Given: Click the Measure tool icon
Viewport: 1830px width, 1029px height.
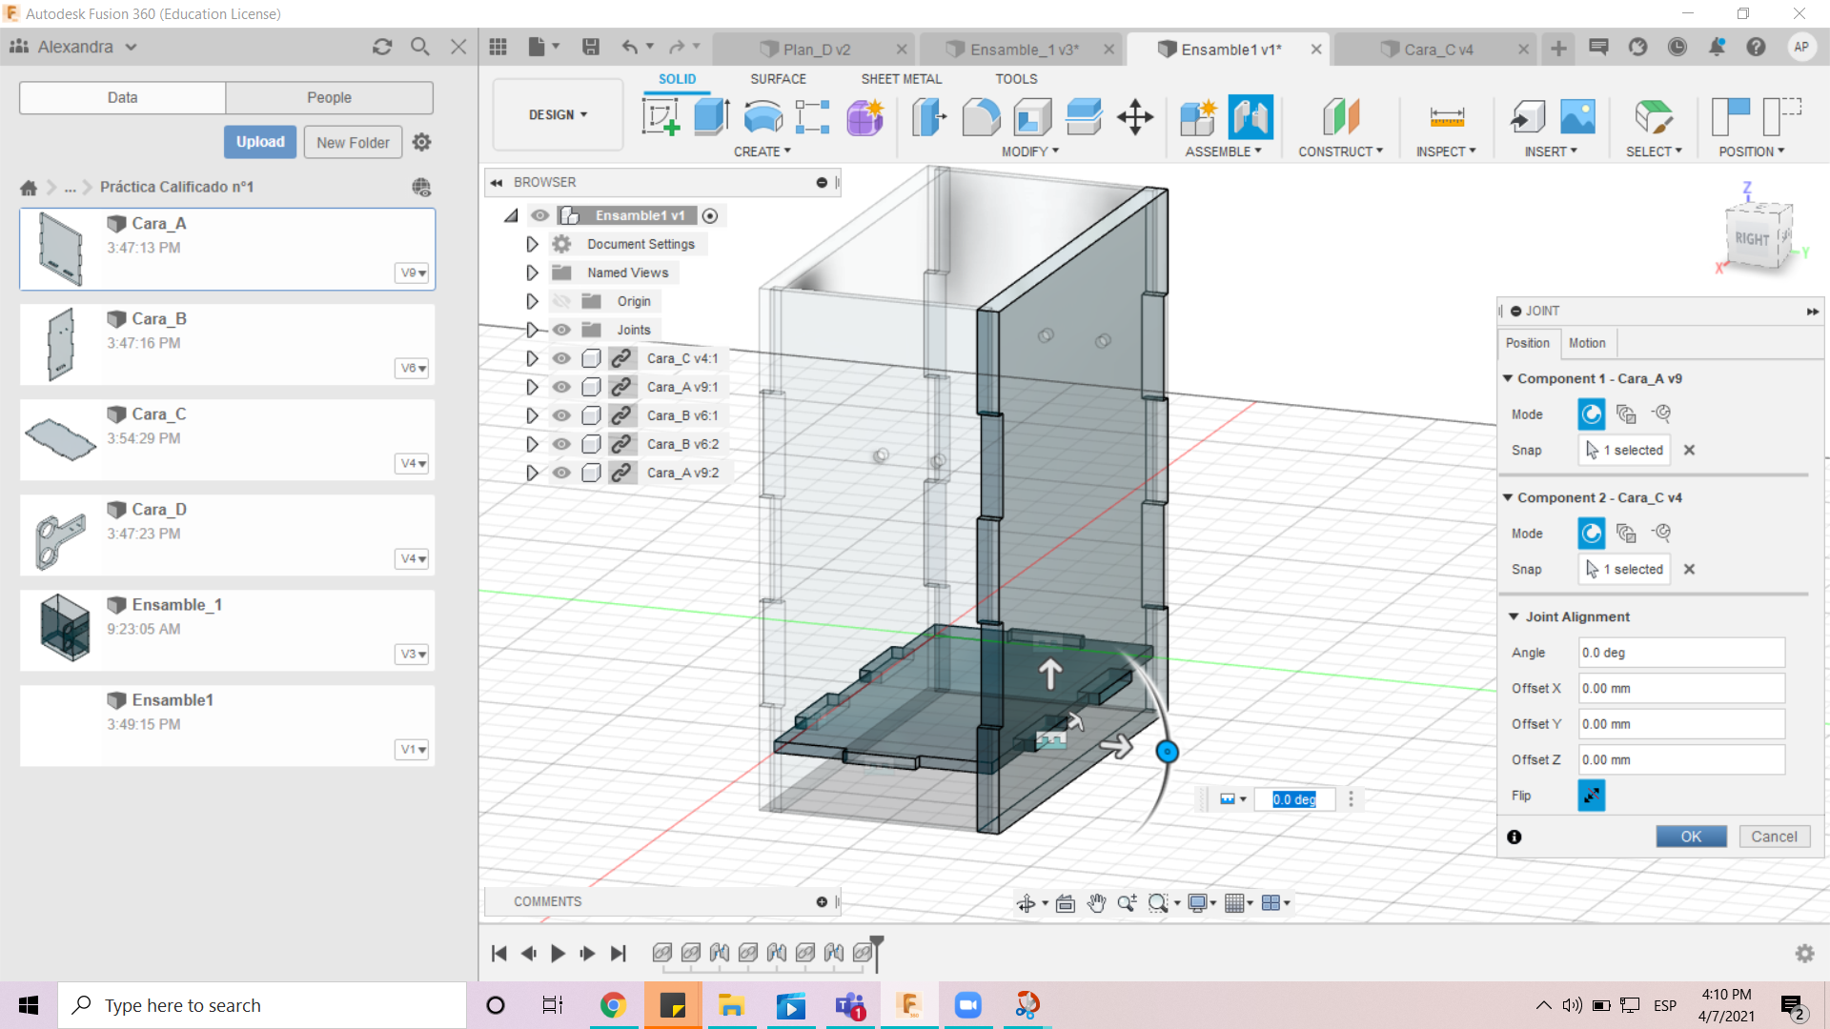Looking at the screenshot, I should coord(1447,117).
